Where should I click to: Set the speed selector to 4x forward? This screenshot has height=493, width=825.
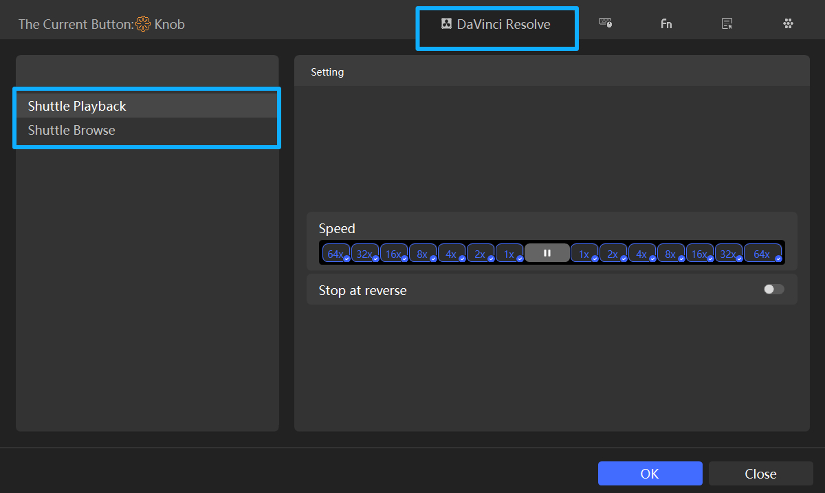[x=641, y=252]
